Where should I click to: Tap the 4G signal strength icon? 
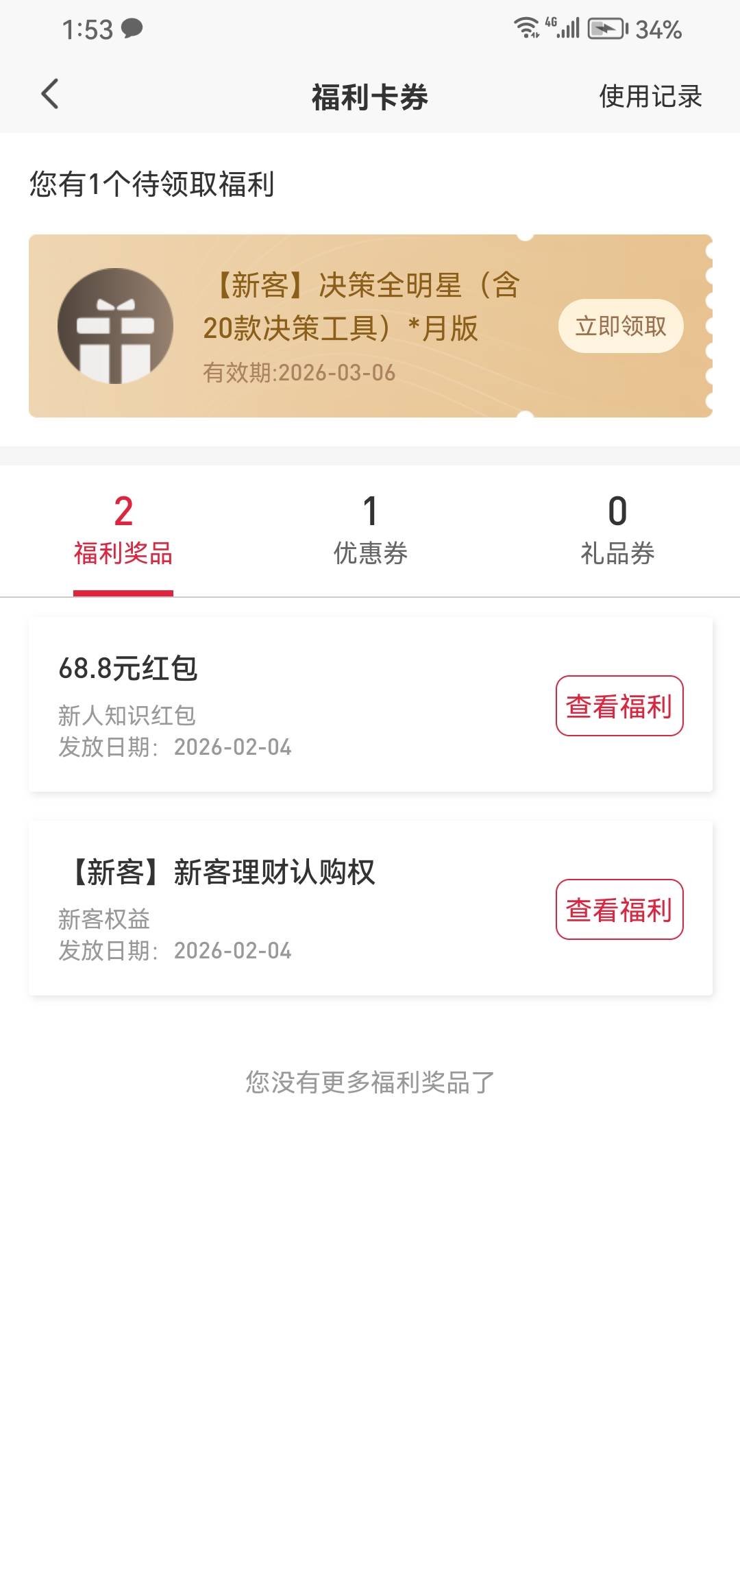pos(564,28)
